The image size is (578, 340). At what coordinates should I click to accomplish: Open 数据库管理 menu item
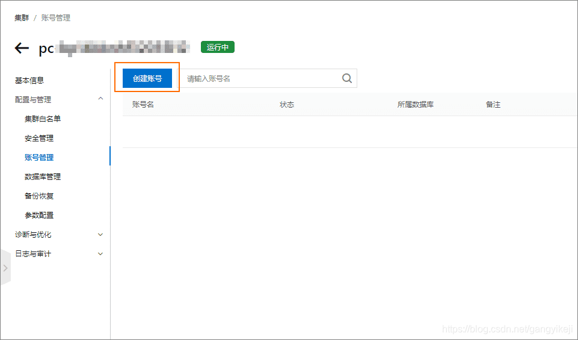click(x=42, y=177)
